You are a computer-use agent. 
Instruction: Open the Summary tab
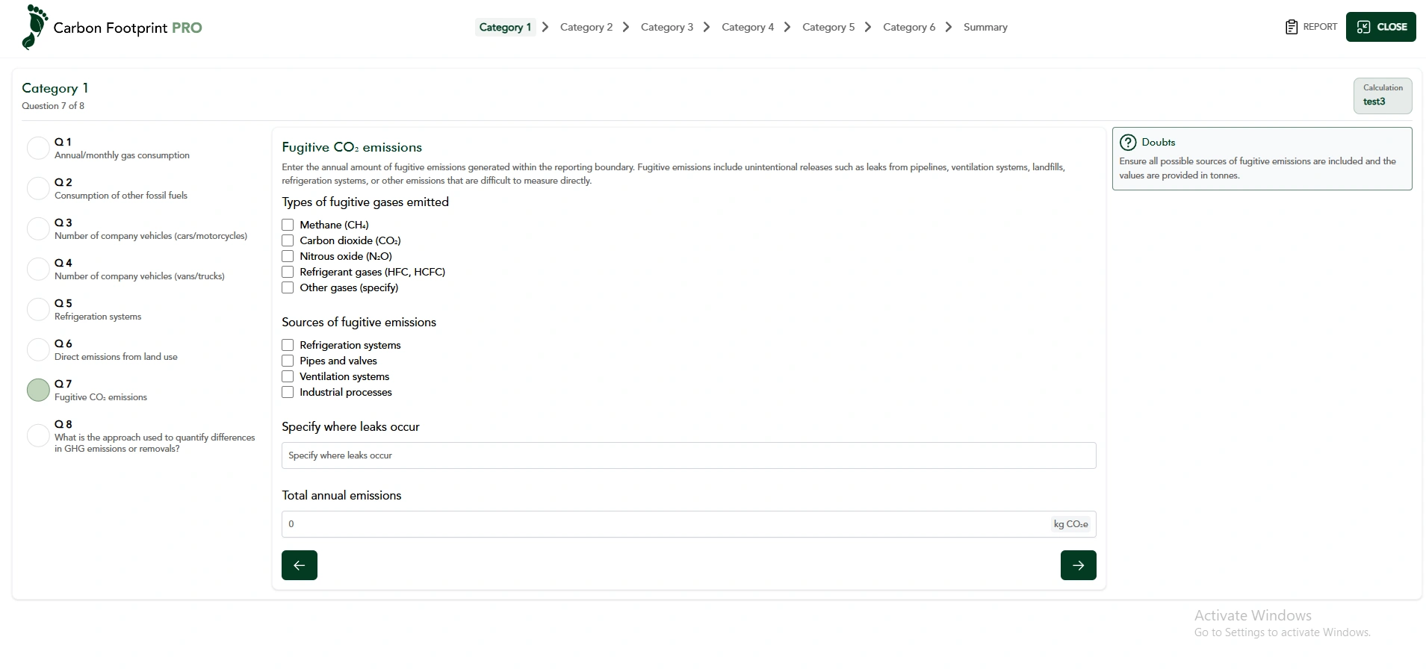coord(985,27)
